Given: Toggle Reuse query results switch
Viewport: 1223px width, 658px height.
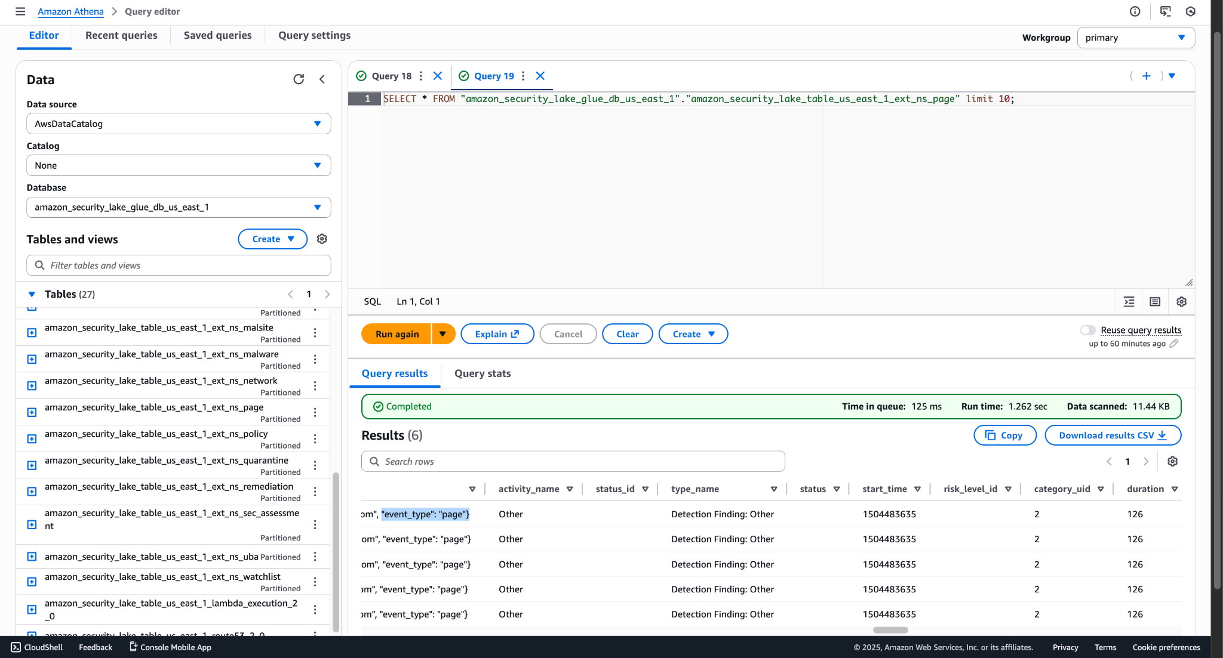Looking at the screenshot, I should point(1087,330).
